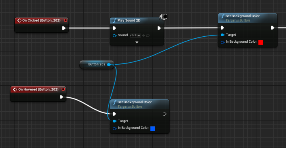Select the Play Sound 2D node title

(129, 20)
